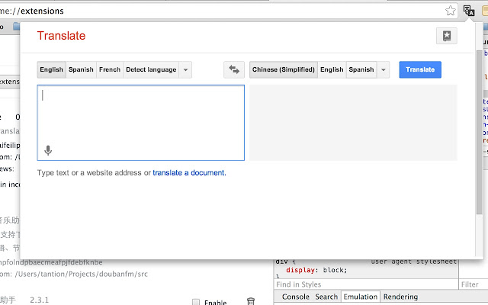Switch to DevTools Console tab
The height and width of the screenshot is (305, 488).
[x=296, y=297]
